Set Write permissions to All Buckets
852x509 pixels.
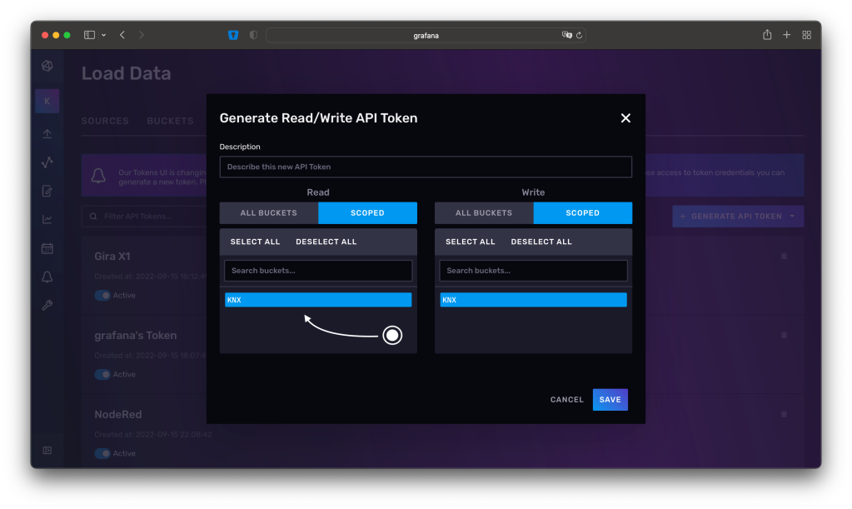pyautogui.click(x=483, y=213)
